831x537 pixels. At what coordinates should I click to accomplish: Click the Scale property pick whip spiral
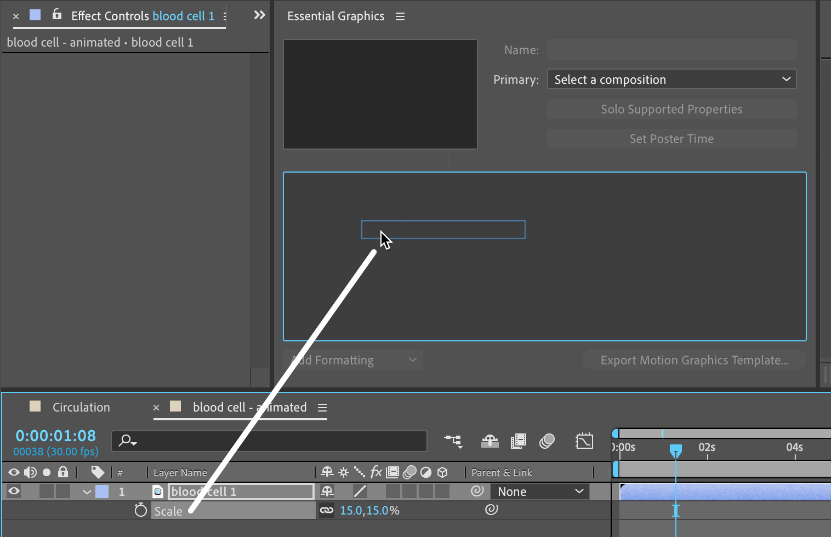coord(492,510)
